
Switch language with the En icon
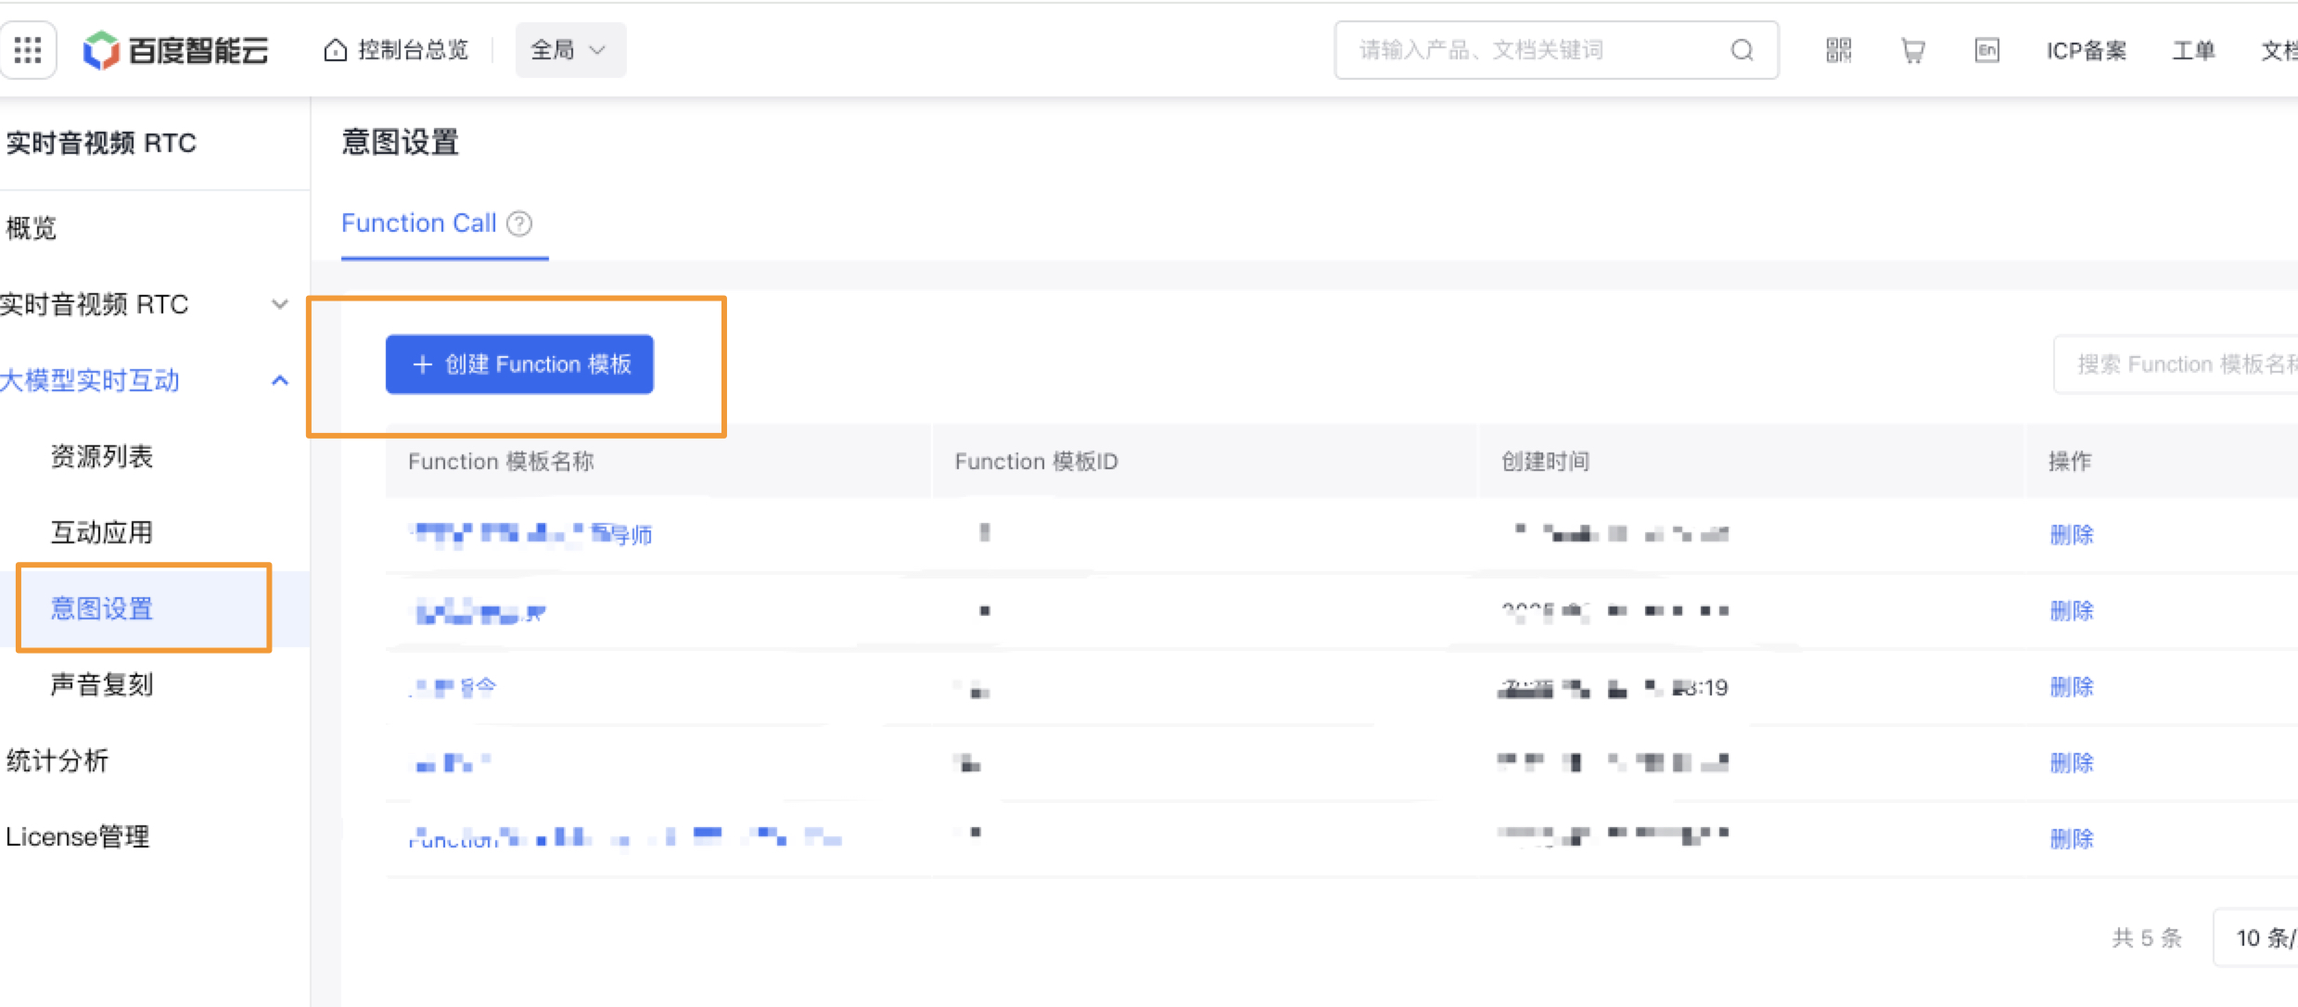tap(1986, 50)
